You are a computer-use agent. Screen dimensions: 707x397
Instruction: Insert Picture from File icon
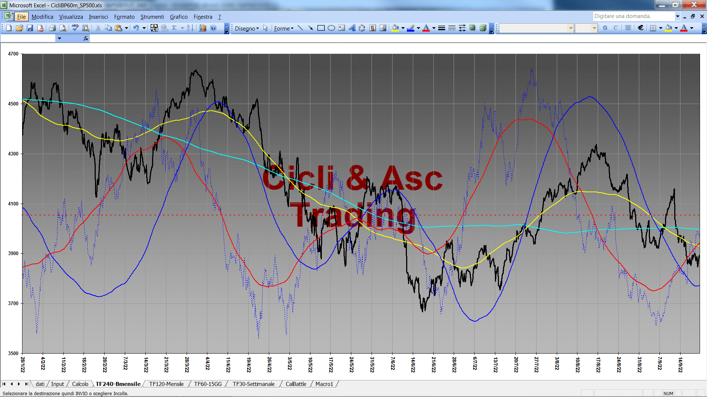383,28
